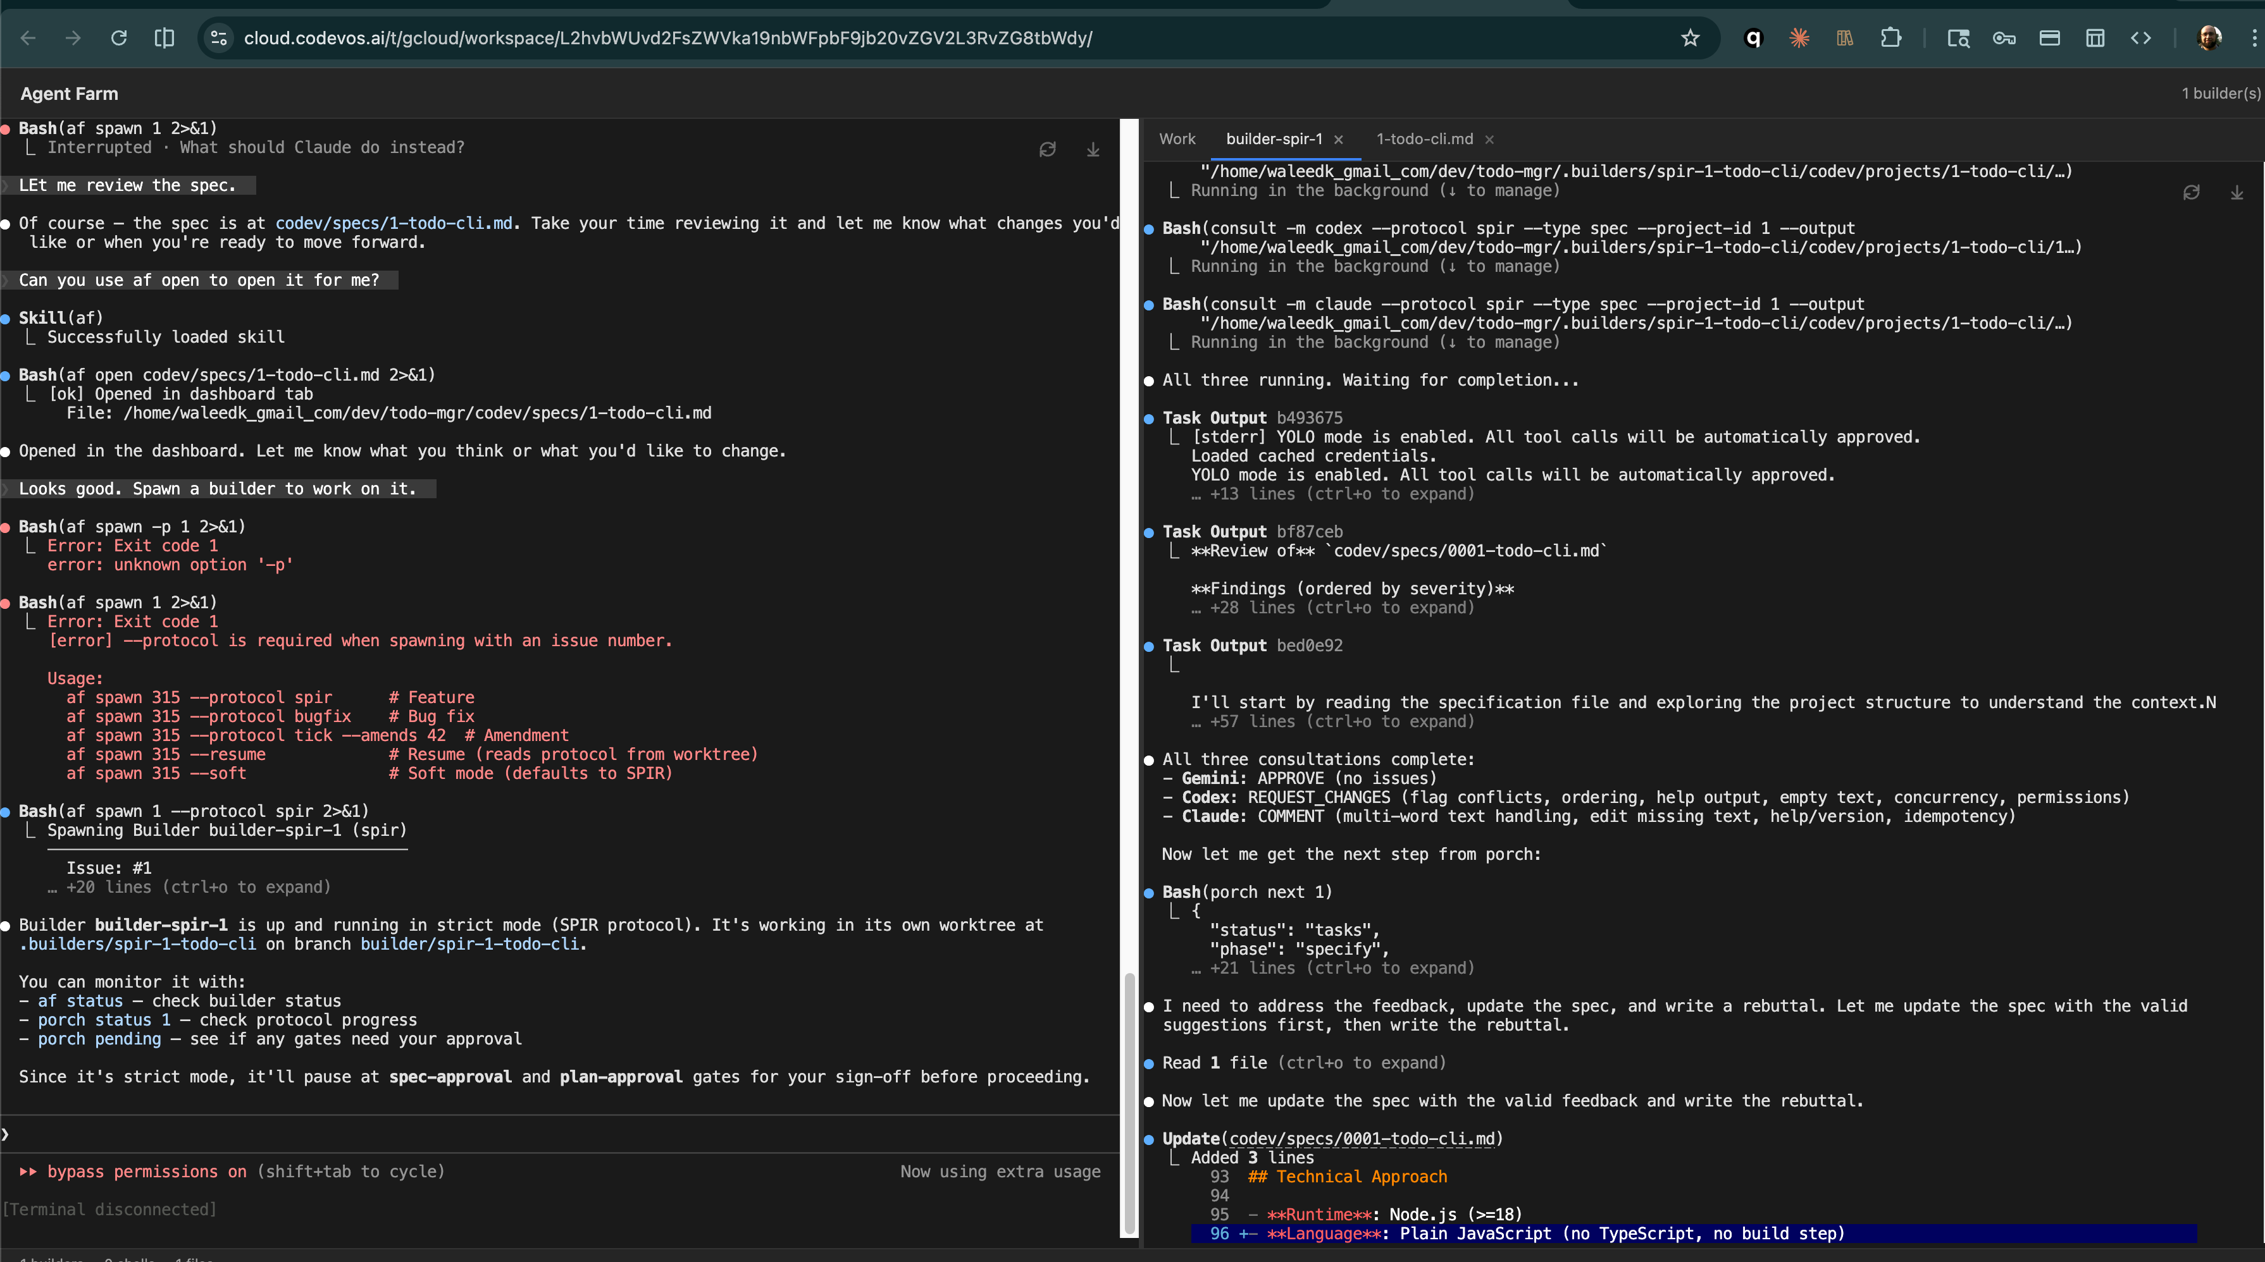This screenshot has height=1262, width=2265.
Task: Open the password manager key icon
Action: click(2004, 38)
